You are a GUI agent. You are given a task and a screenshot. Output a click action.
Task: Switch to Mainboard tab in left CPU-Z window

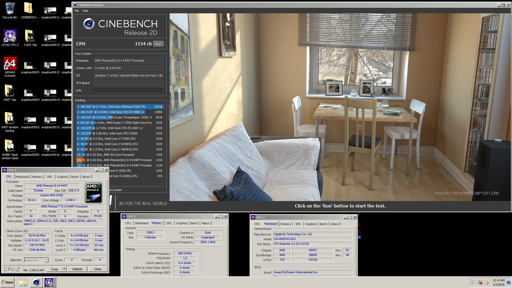pos(22,177)
